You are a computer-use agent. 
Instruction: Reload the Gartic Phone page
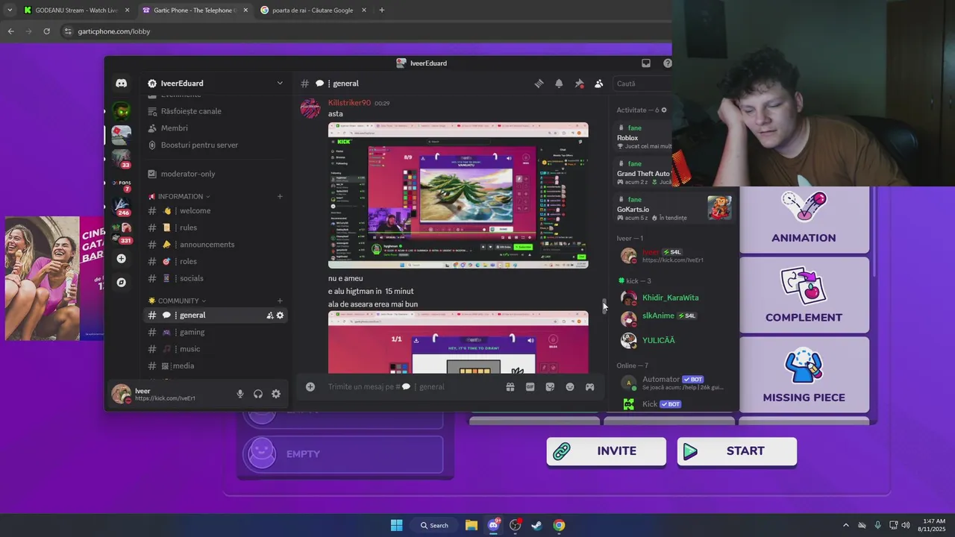coord(46,31)
